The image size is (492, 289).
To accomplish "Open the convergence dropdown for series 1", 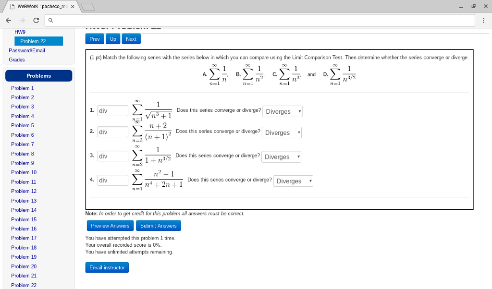I will [283, 111].
